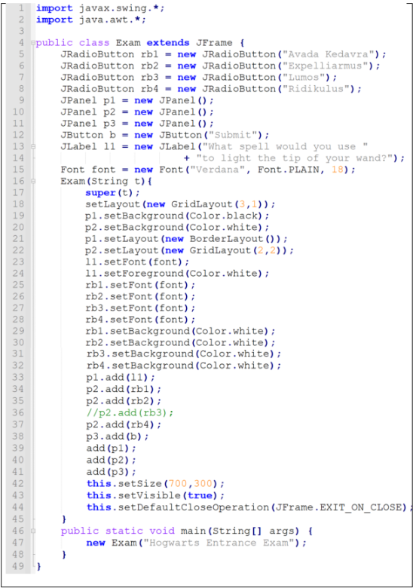Click the rb3.setFont(font) statement
This screenshot has height=588, width=416.
coord(140,308)
